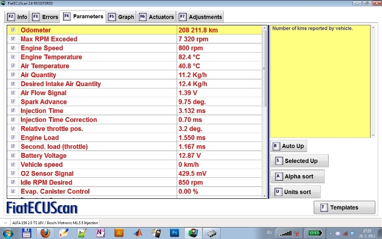Launch Photoshop from the taskbar
This screenshot has height=239, width=382.
pyautogui.click(x=175, y=233)
